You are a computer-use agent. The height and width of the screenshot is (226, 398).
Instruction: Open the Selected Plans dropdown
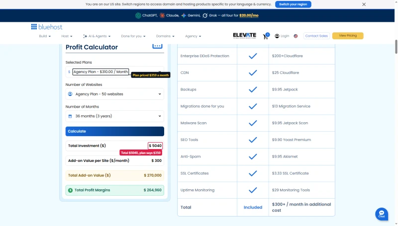(x=115, y=72)
